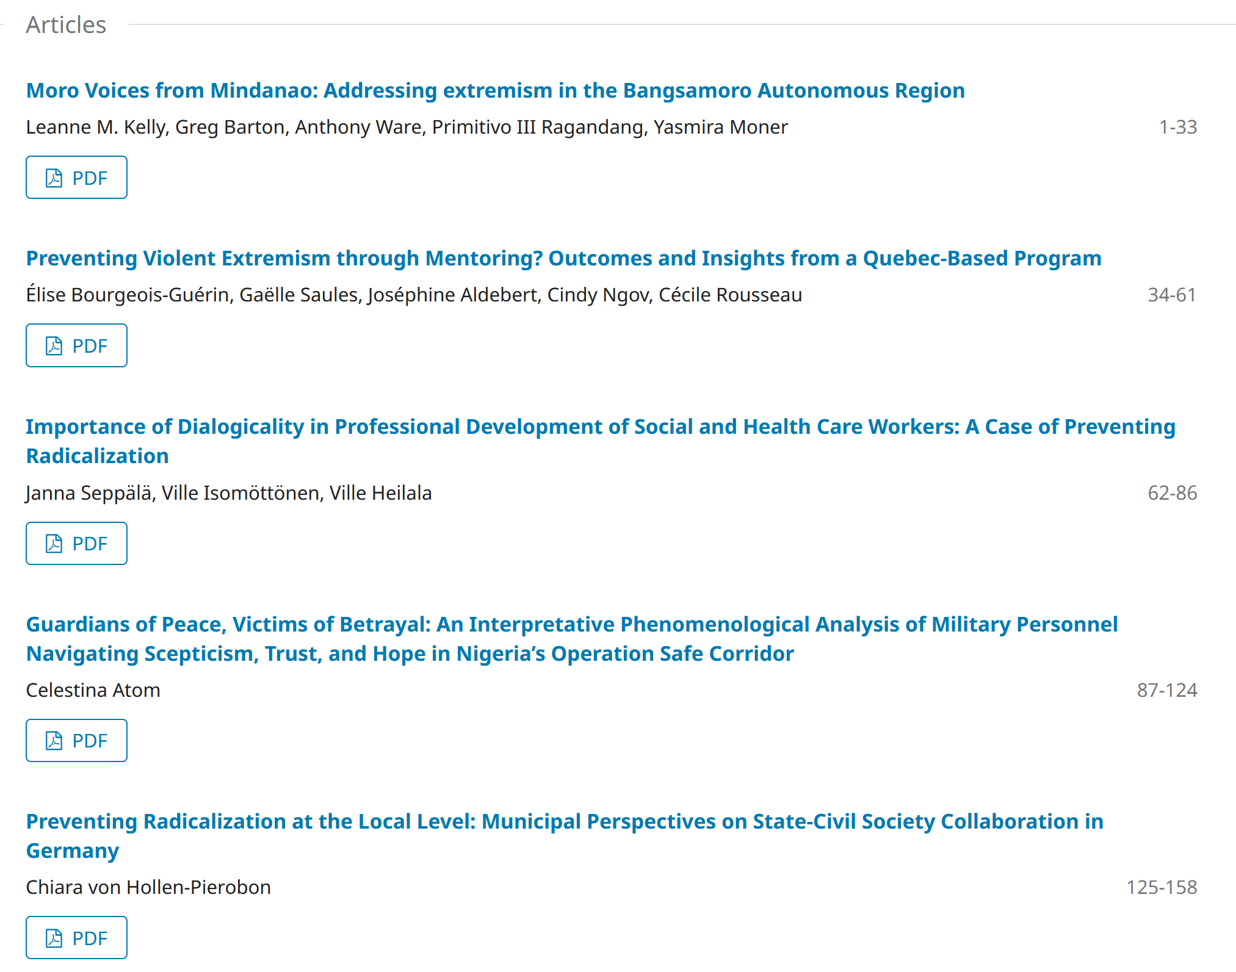Click the author line starting with Élise Bourgeois-Guérin
The width and height of the screenshot is (1236, 972).
pos(414,295)
